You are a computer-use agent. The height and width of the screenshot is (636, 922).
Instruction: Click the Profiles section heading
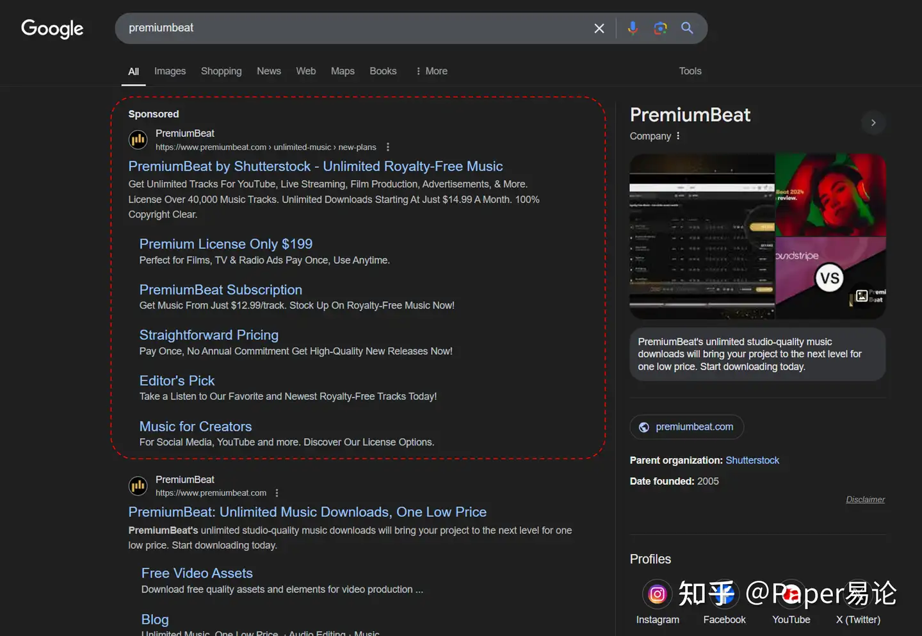pyautogui.click(x=651, y=559)
